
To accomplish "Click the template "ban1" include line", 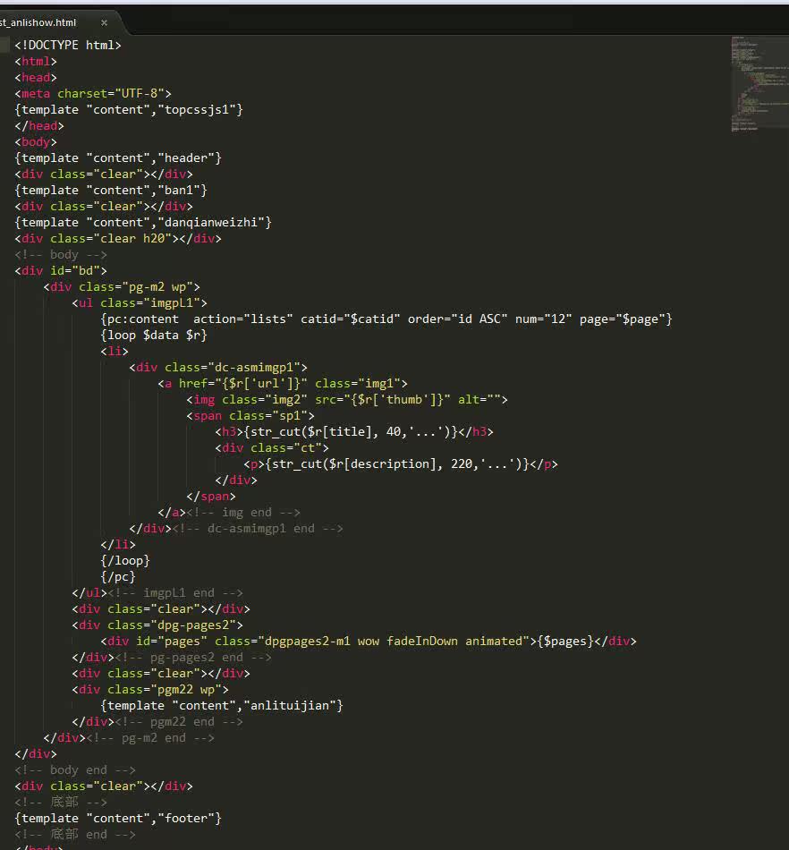I will (111, 191).
